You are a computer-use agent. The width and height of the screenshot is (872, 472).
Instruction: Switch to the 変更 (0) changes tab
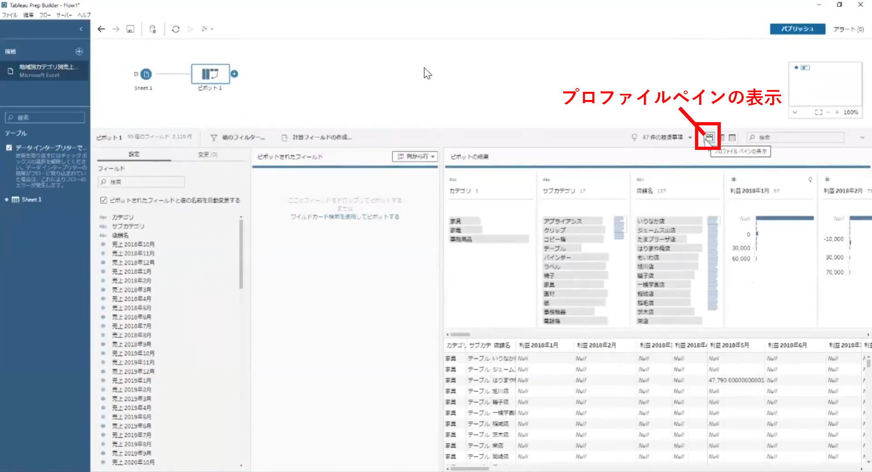(x=208, y=154)
